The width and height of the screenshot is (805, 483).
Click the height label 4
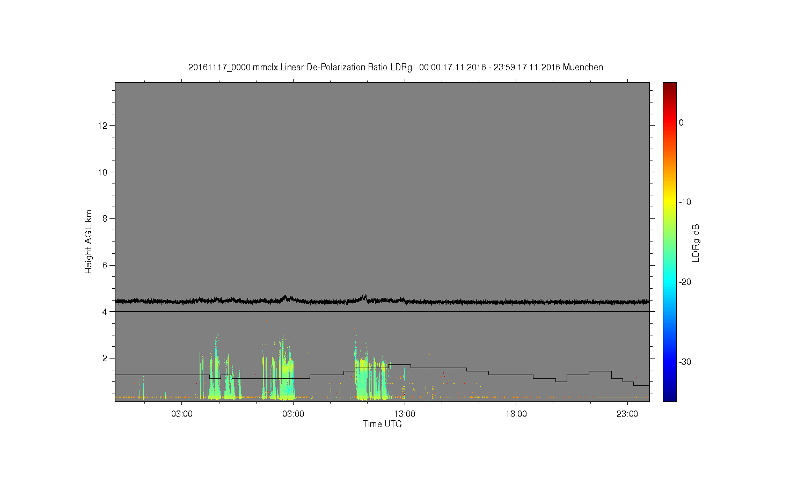[105, 312]
